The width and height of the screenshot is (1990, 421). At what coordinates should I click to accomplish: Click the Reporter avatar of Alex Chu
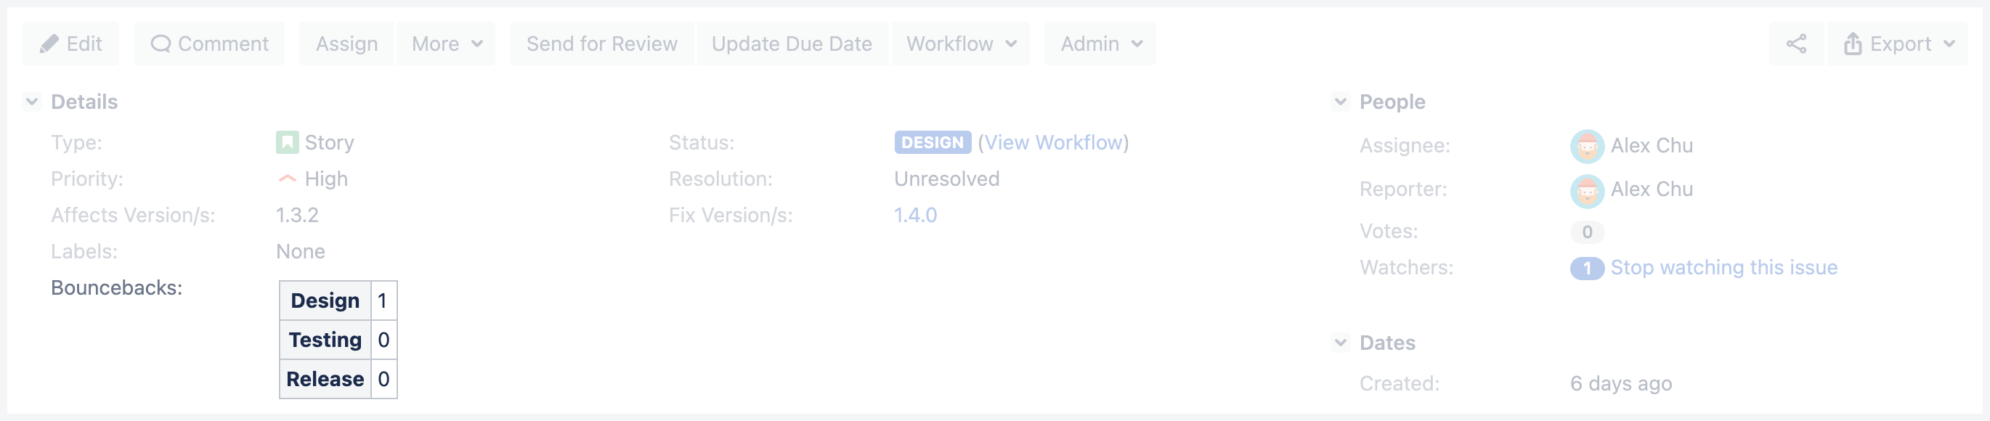click(x=1587, y=190)
